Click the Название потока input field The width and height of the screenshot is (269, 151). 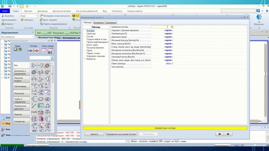coord(162,27)
